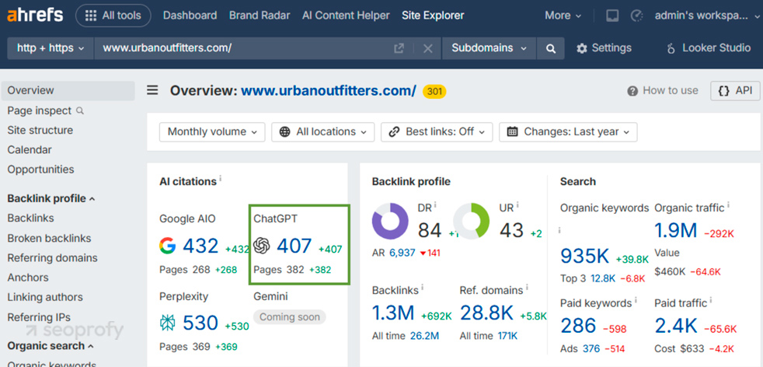Click AI citations info icon
763x367 pixels.
pyautogui.click(x=221, y=179)
